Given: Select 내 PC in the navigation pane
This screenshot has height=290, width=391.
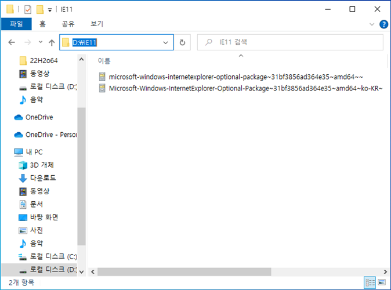Looking at the screenshot, I should 28,152.
